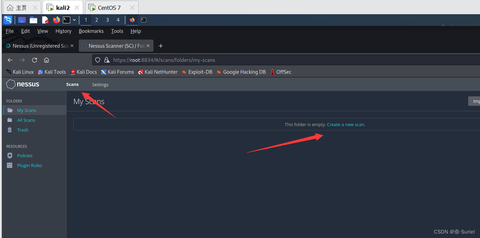Close the Nessus Scanner (SC) tab
This screenshot has width=480, height=238.
pos(148,46)
